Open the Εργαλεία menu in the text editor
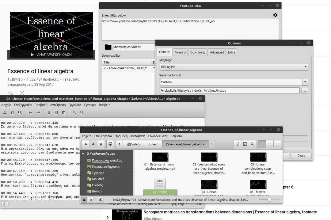The width and height of the screenshot is (331, 220). click(75, 105)
